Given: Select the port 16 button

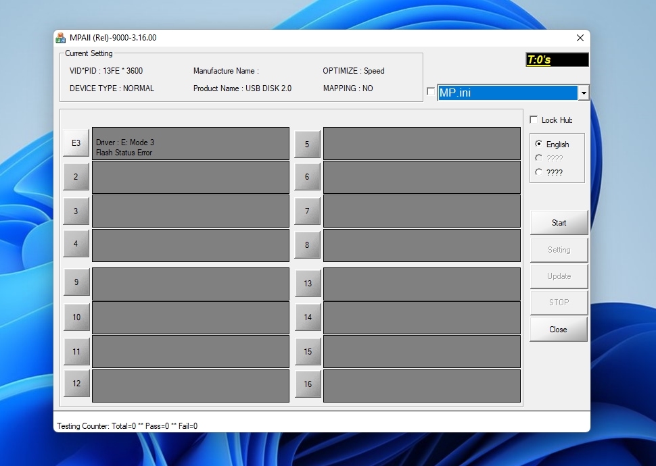Looking at the screenshot, I should coord(308,383).
